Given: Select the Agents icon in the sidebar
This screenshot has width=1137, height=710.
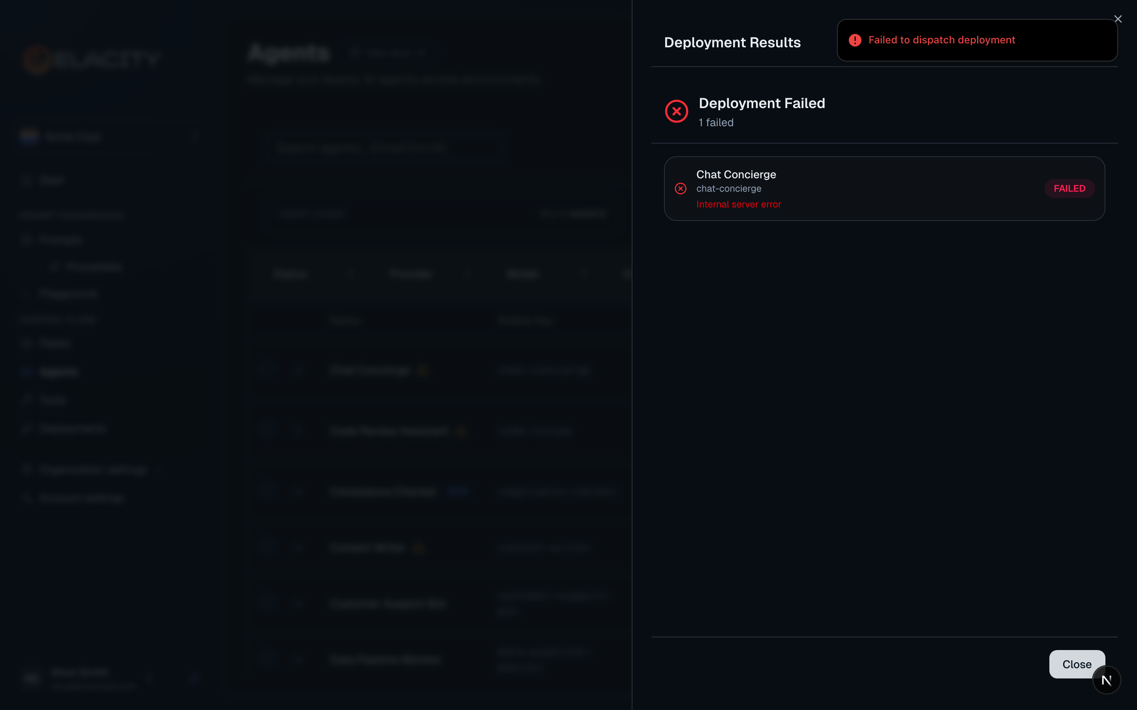Looking at the screenshot, I should 27,371.
